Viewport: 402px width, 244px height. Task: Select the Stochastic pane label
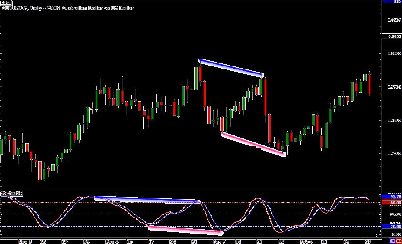coord(12,193)
